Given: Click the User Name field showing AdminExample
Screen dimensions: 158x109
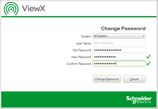Looking at the screenshot, I should [119, 43].
